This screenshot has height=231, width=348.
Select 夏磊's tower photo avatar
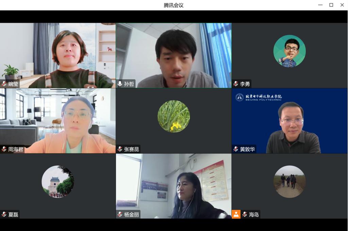tap(58, 182)
